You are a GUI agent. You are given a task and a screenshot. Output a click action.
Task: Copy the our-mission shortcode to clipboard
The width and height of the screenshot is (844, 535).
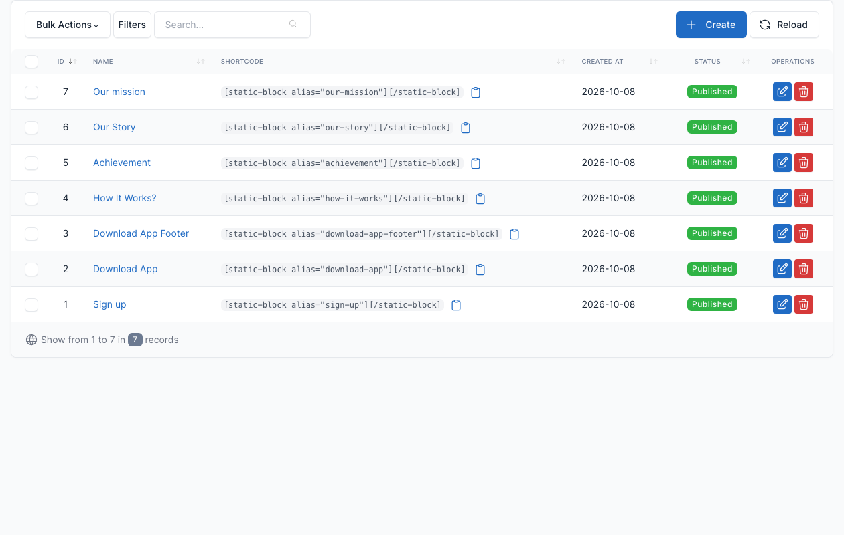476,92
